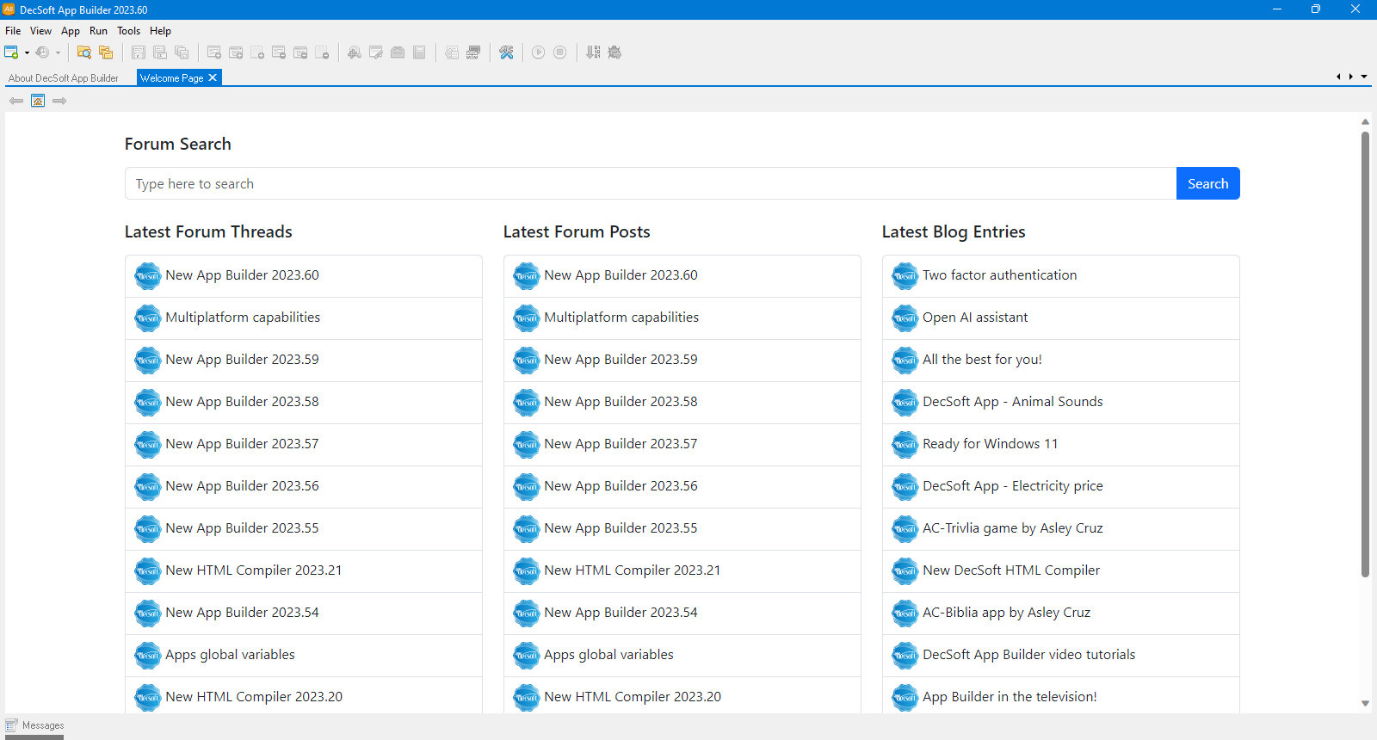Click the Run play toolbar button
The height and width of the screenshot is (740, 1377).
point(538,52)
